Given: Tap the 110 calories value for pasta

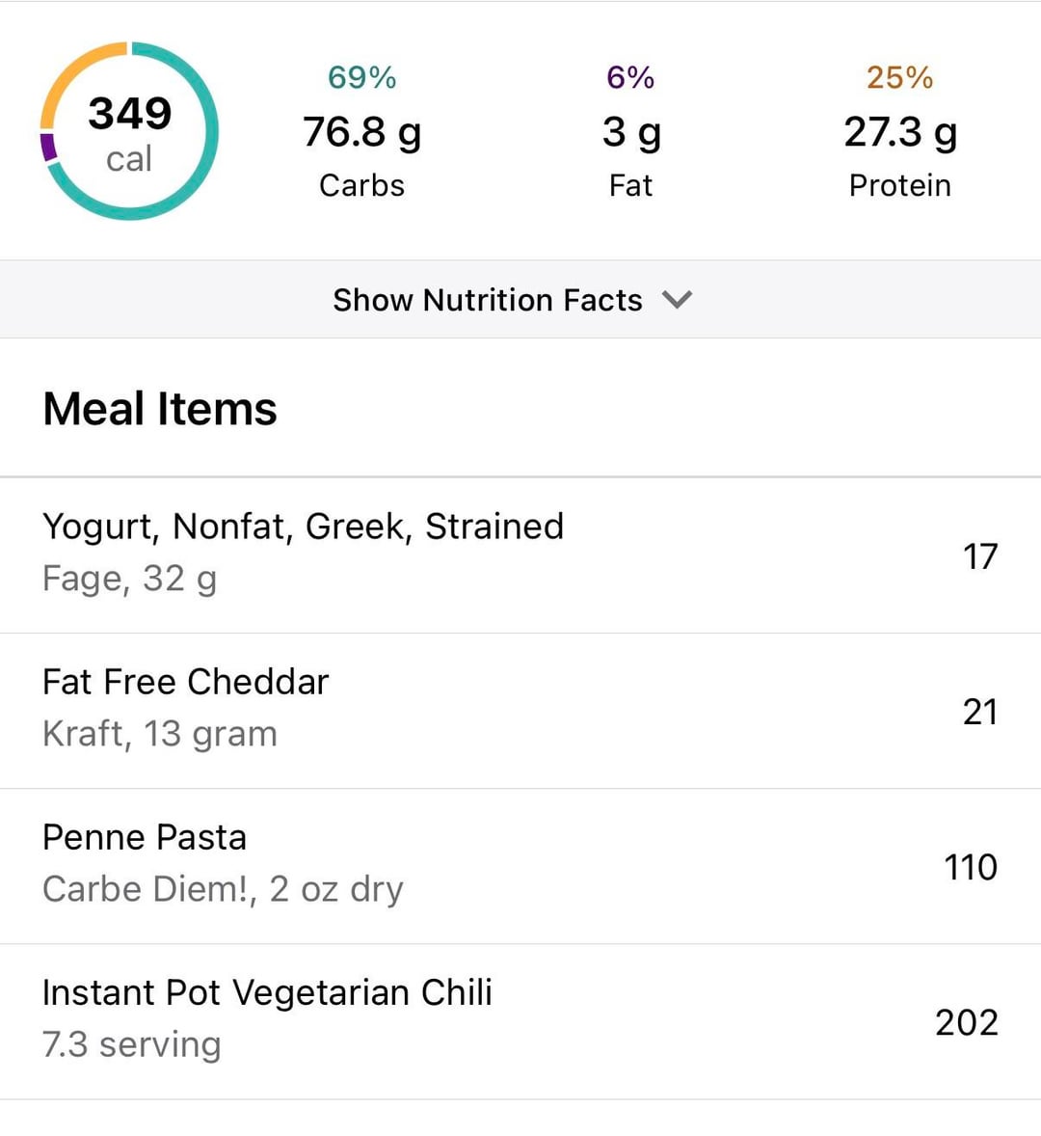Looking at the screenshot, I should tap(970, 867).
